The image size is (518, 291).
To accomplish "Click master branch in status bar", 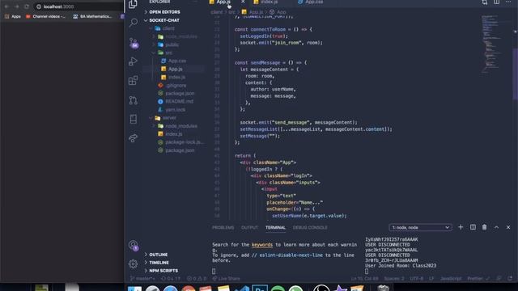I will point(142,278).
